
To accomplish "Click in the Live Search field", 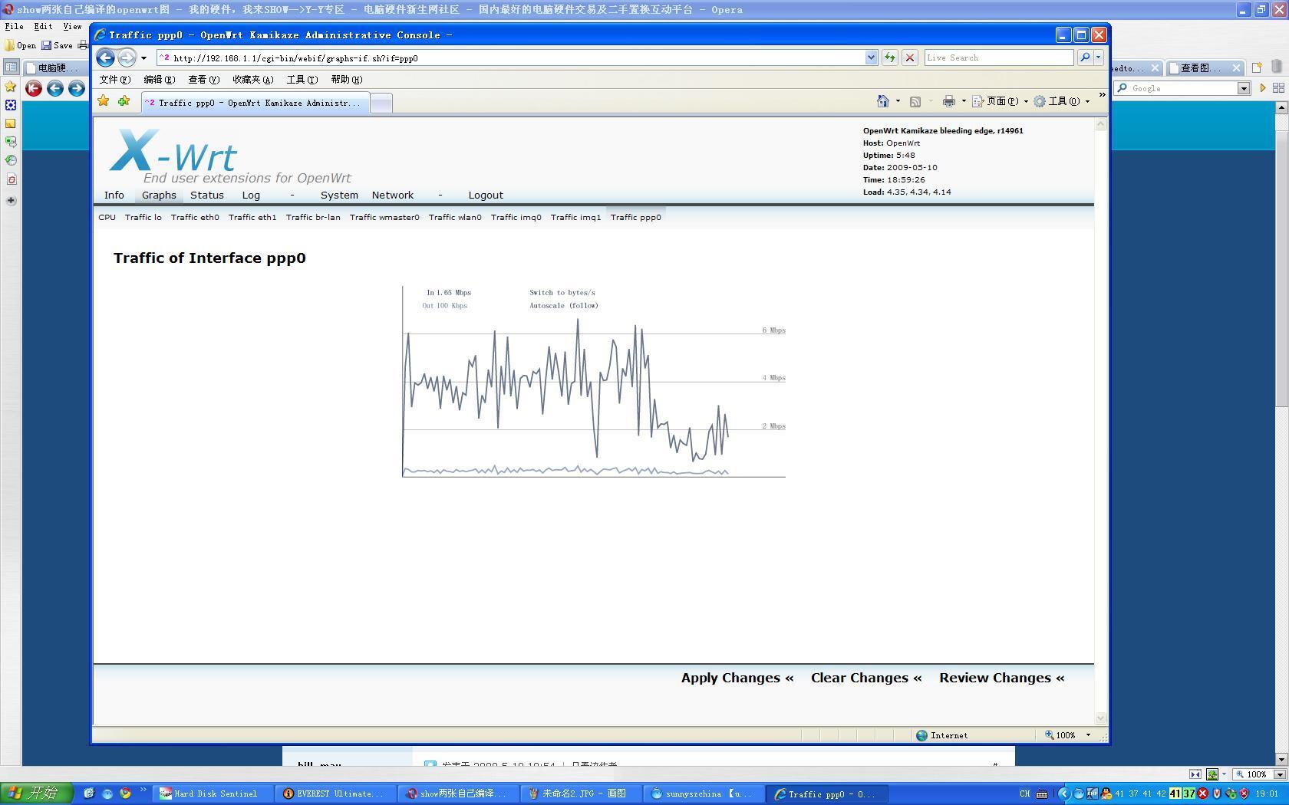I will pyautogui.click(x=997, y=58).
